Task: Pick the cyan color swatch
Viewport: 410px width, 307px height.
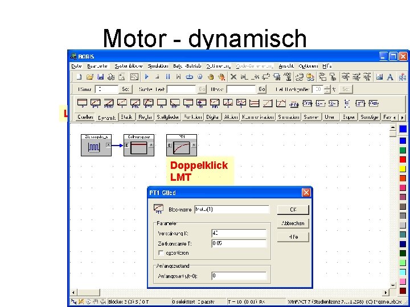Action: [x=403, y=272]
